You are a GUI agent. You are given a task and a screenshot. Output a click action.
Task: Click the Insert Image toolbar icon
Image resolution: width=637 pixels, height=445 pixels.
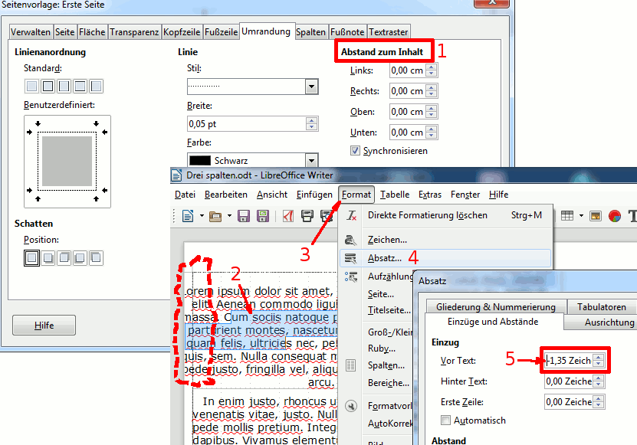tap(596, 215)
